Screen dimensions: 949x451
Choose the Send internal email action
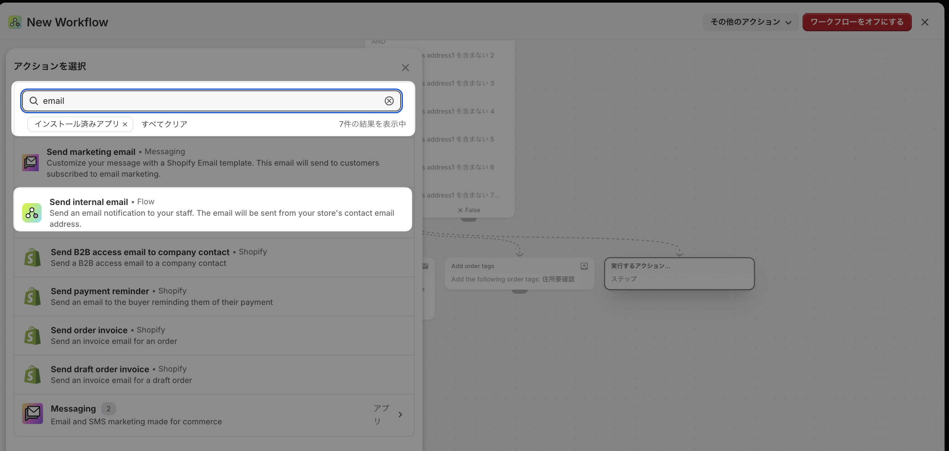[x=213, y=210]
